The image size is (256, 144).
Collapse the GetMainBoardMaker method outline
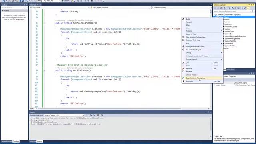(x=44, y=23)
